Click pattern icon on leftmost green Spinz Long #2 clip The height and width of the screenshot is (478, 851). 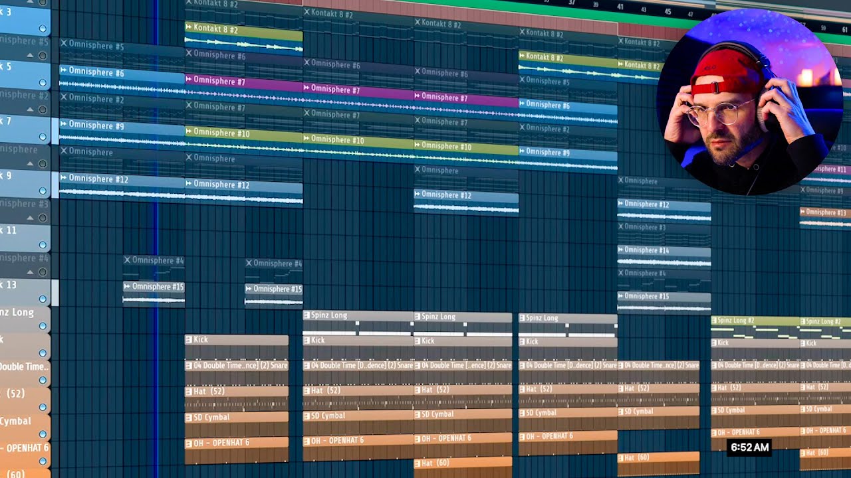(715, 321)
